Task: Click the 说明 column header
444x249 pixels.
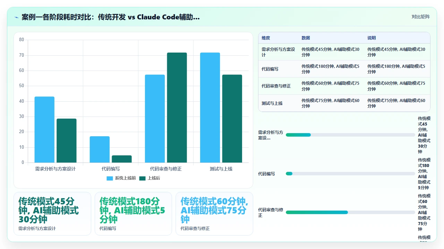Action: (372, 38)
